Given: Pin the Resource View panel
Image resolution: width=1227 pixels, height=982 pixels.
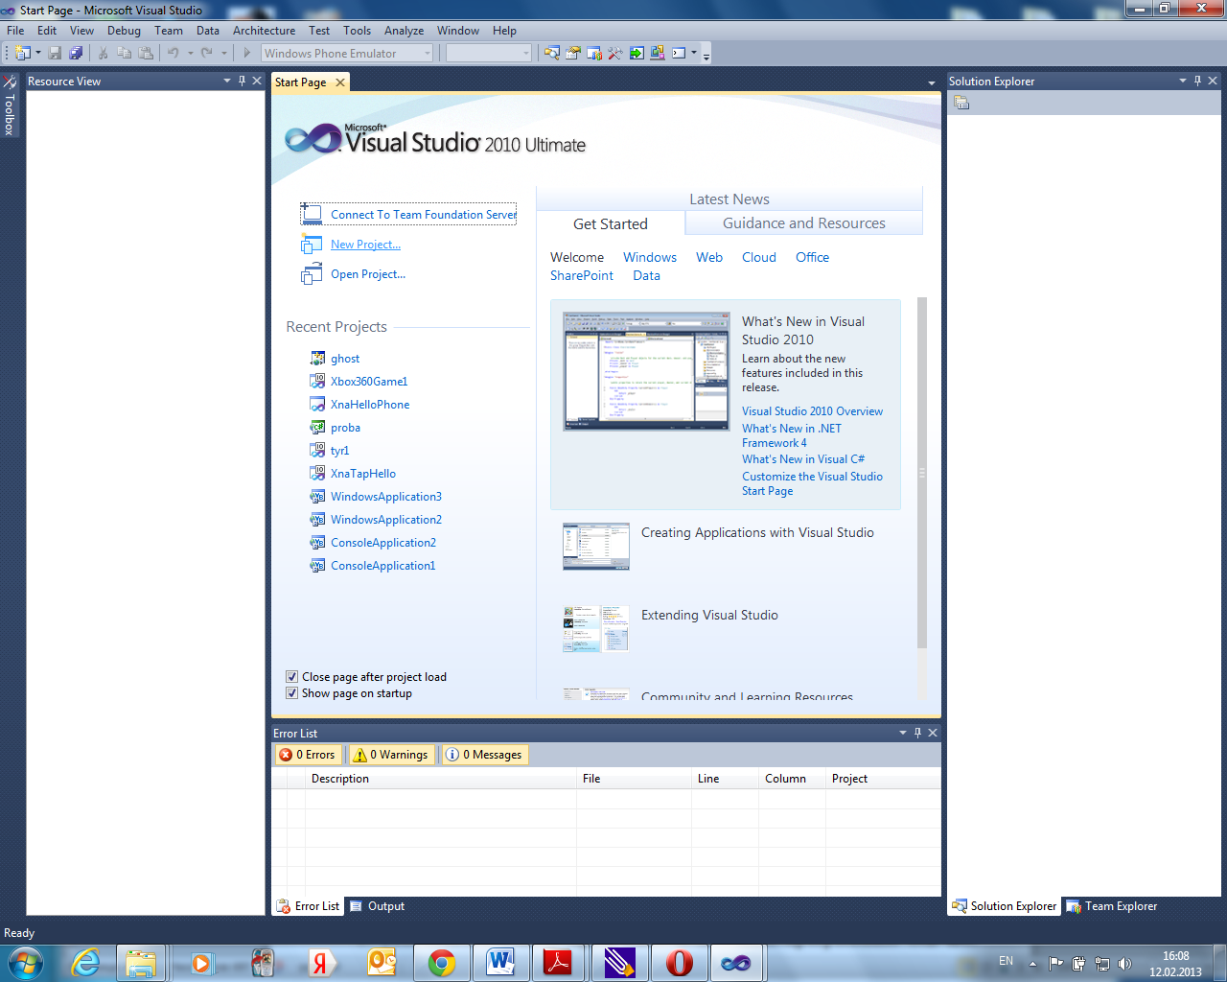Looking at the screenshot, I should point(242,82).
